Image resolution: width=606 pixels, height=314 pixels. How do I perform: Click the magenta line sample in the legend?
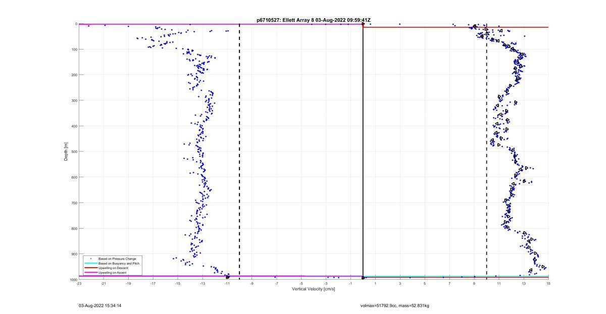pyautogui.click(x=91, y=273)
